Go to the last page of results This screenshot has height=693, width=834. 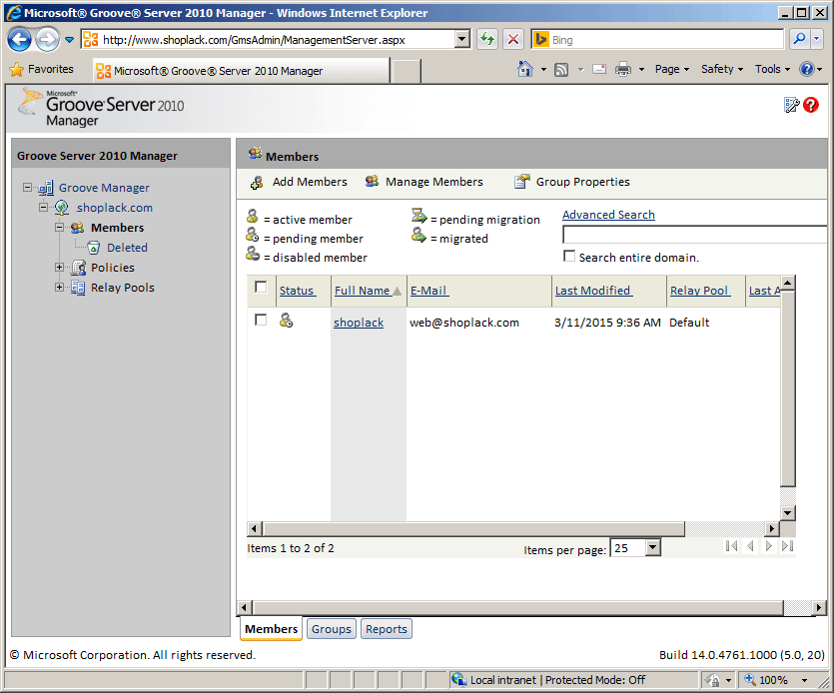tap(788, 546)
